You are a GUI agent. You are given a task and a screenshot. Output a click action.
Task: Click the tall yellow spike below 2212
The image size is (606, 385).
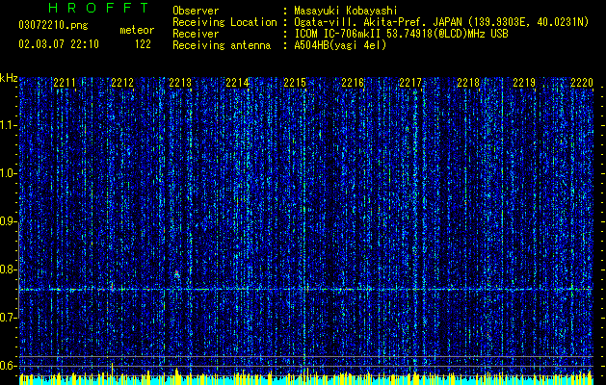[x=113, y=373]
